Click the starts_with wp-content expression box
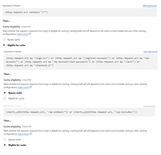161x155 pixels. [79, 112]
